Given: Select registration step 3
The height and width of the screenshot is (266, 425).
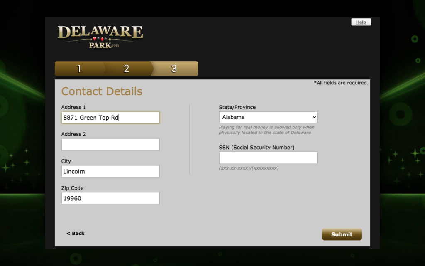Looking at the screenshot, I should pyautogui.click(x=174, y=69).
